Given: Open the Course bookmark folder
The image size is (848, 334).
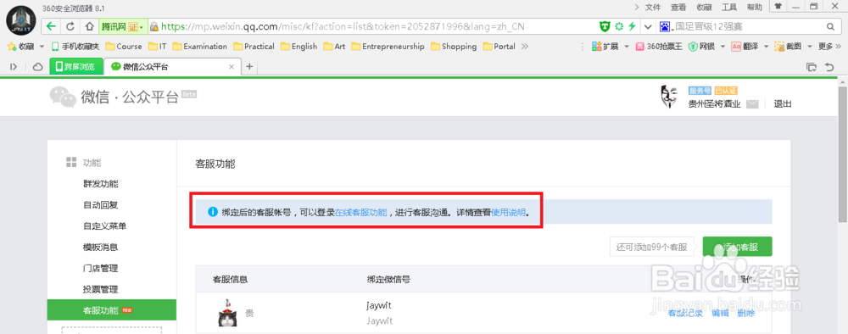Looking at the screenshot, I should pos(124,47).
